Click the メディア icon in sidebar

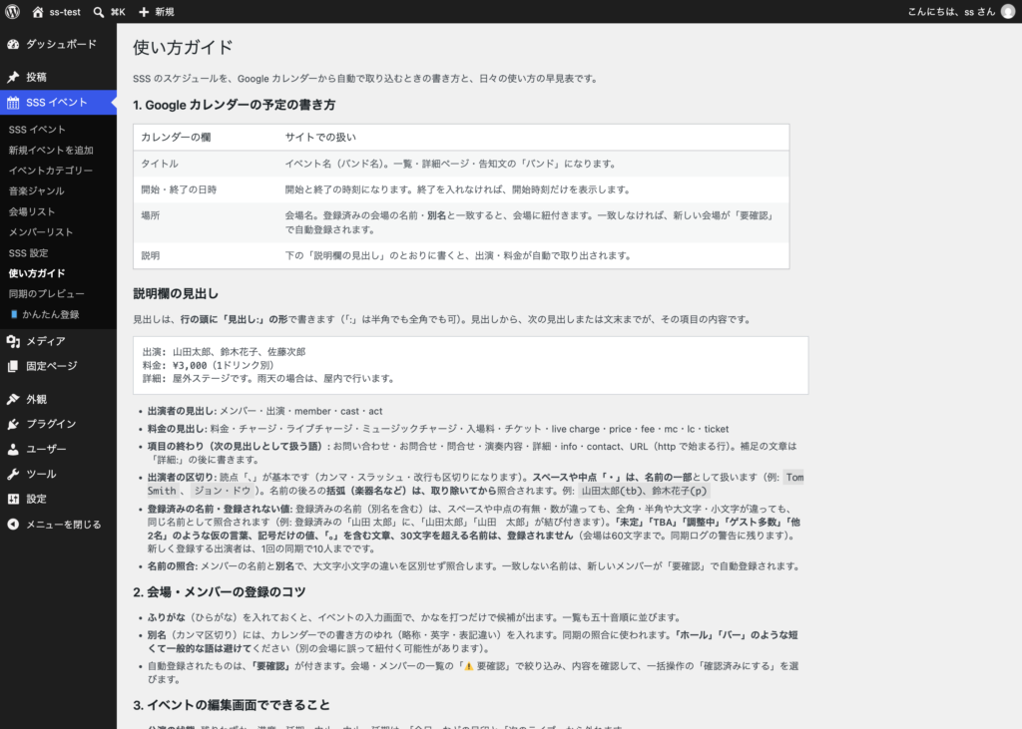(x=13, y=341)
